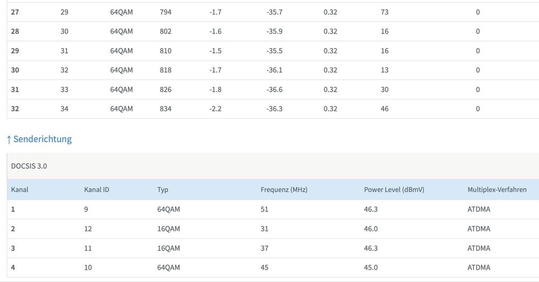Click the Multiplex-Verfahren column header
This screenshot has width=539, height=282.
click(x=496, y=190)
